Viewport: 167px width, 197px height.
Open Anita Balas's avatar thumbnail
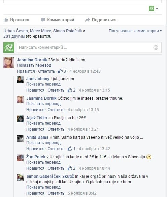(x=20, y=138)
